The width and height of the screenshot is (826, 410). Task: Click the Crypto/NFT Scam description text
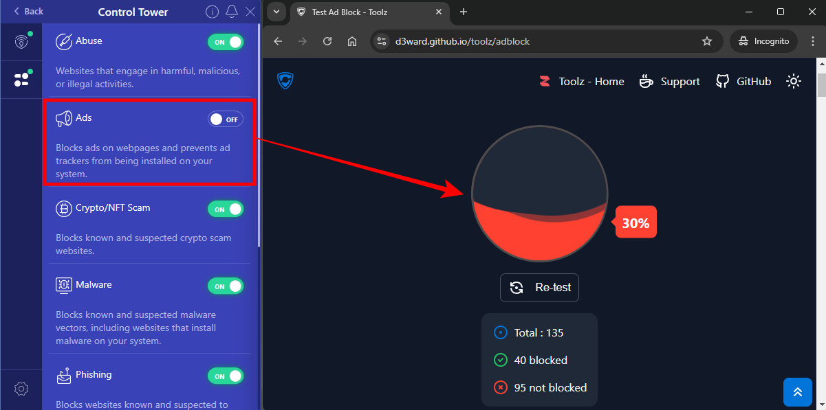143,244
